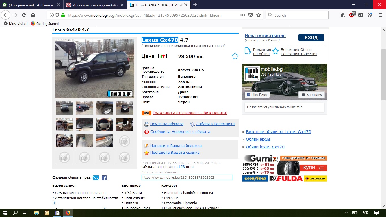
Task: Click the Facebook Like Page button
Action: (257, 95)
